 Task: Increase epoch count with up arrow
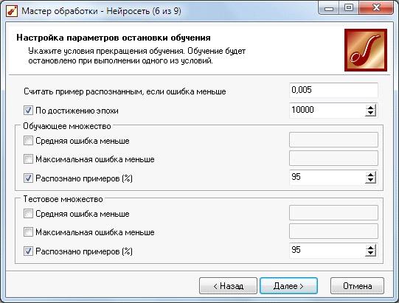click(371, 108)
